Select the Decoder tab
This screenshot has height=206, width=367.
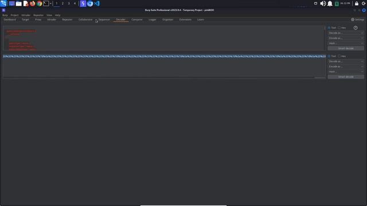(x=121, y=19)
